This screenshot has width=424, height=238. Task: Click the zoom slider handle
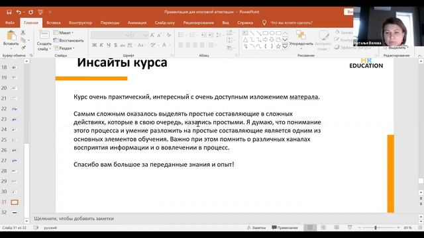pos(376,227)
